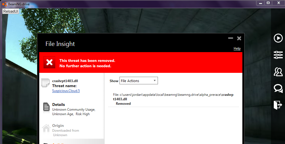Viewport: 285px width, 144px height.
Task: Click the 'Threat name:' label
Action: (x=64, y=86)
